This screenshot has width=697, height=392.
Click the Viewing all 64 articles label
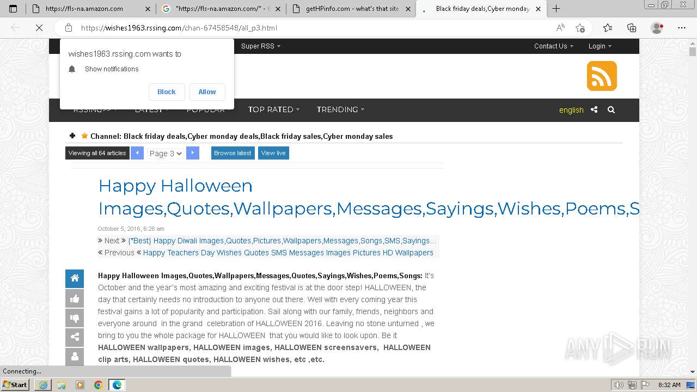(97, 153)
